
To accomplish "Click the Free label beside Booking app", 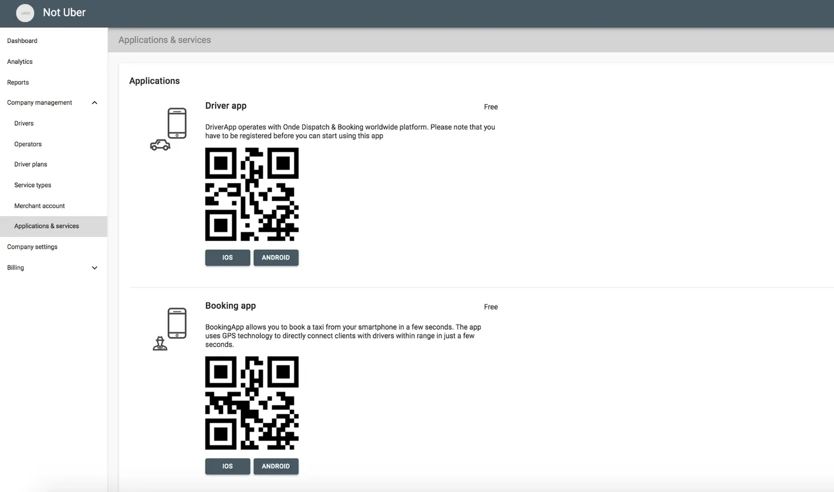I will (x=491, y=307).
